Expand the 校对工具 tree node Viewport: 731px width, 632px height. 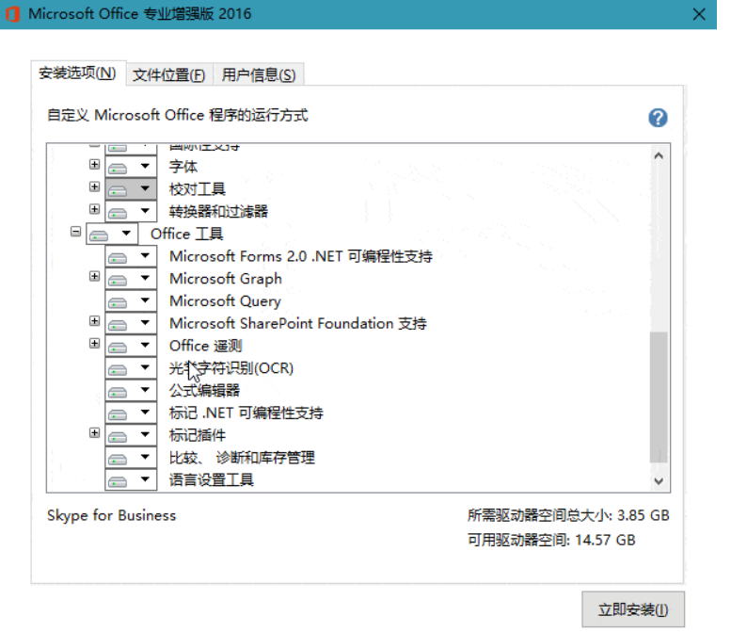click(x=95, y=186)
